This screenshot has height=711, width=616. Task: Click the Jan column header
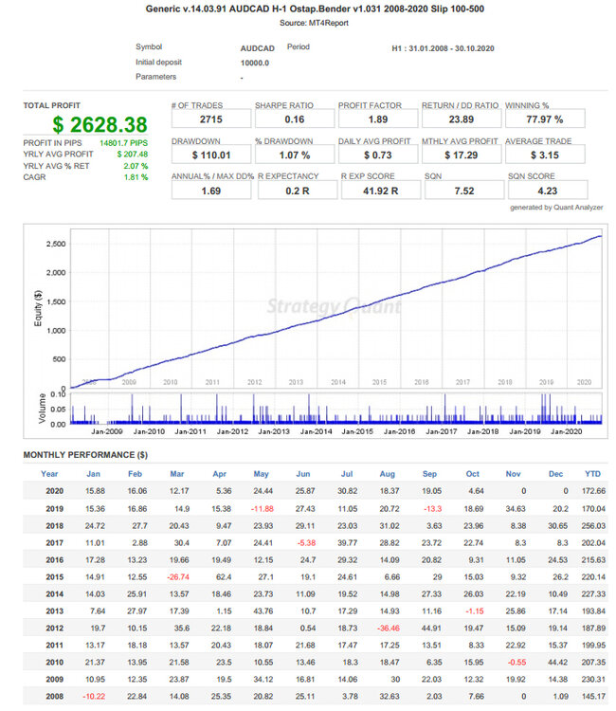click(94, 474)
